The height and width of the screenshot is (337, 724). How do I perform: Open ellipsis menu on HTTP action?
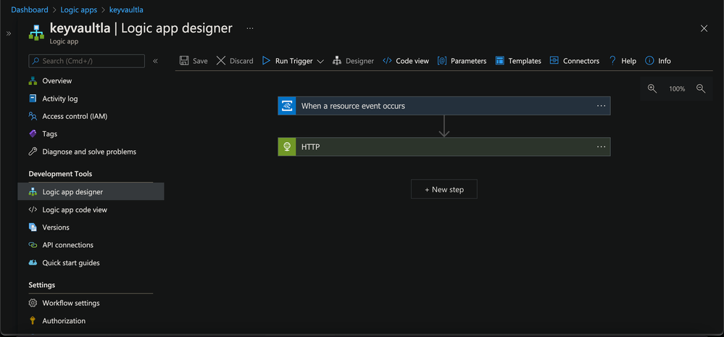coord(601,147)
